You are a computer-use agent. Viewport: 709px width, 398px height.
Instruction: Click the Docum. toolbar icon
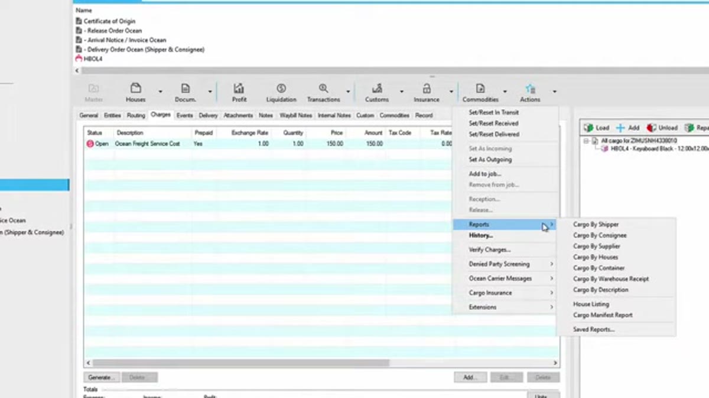[185, 88]
